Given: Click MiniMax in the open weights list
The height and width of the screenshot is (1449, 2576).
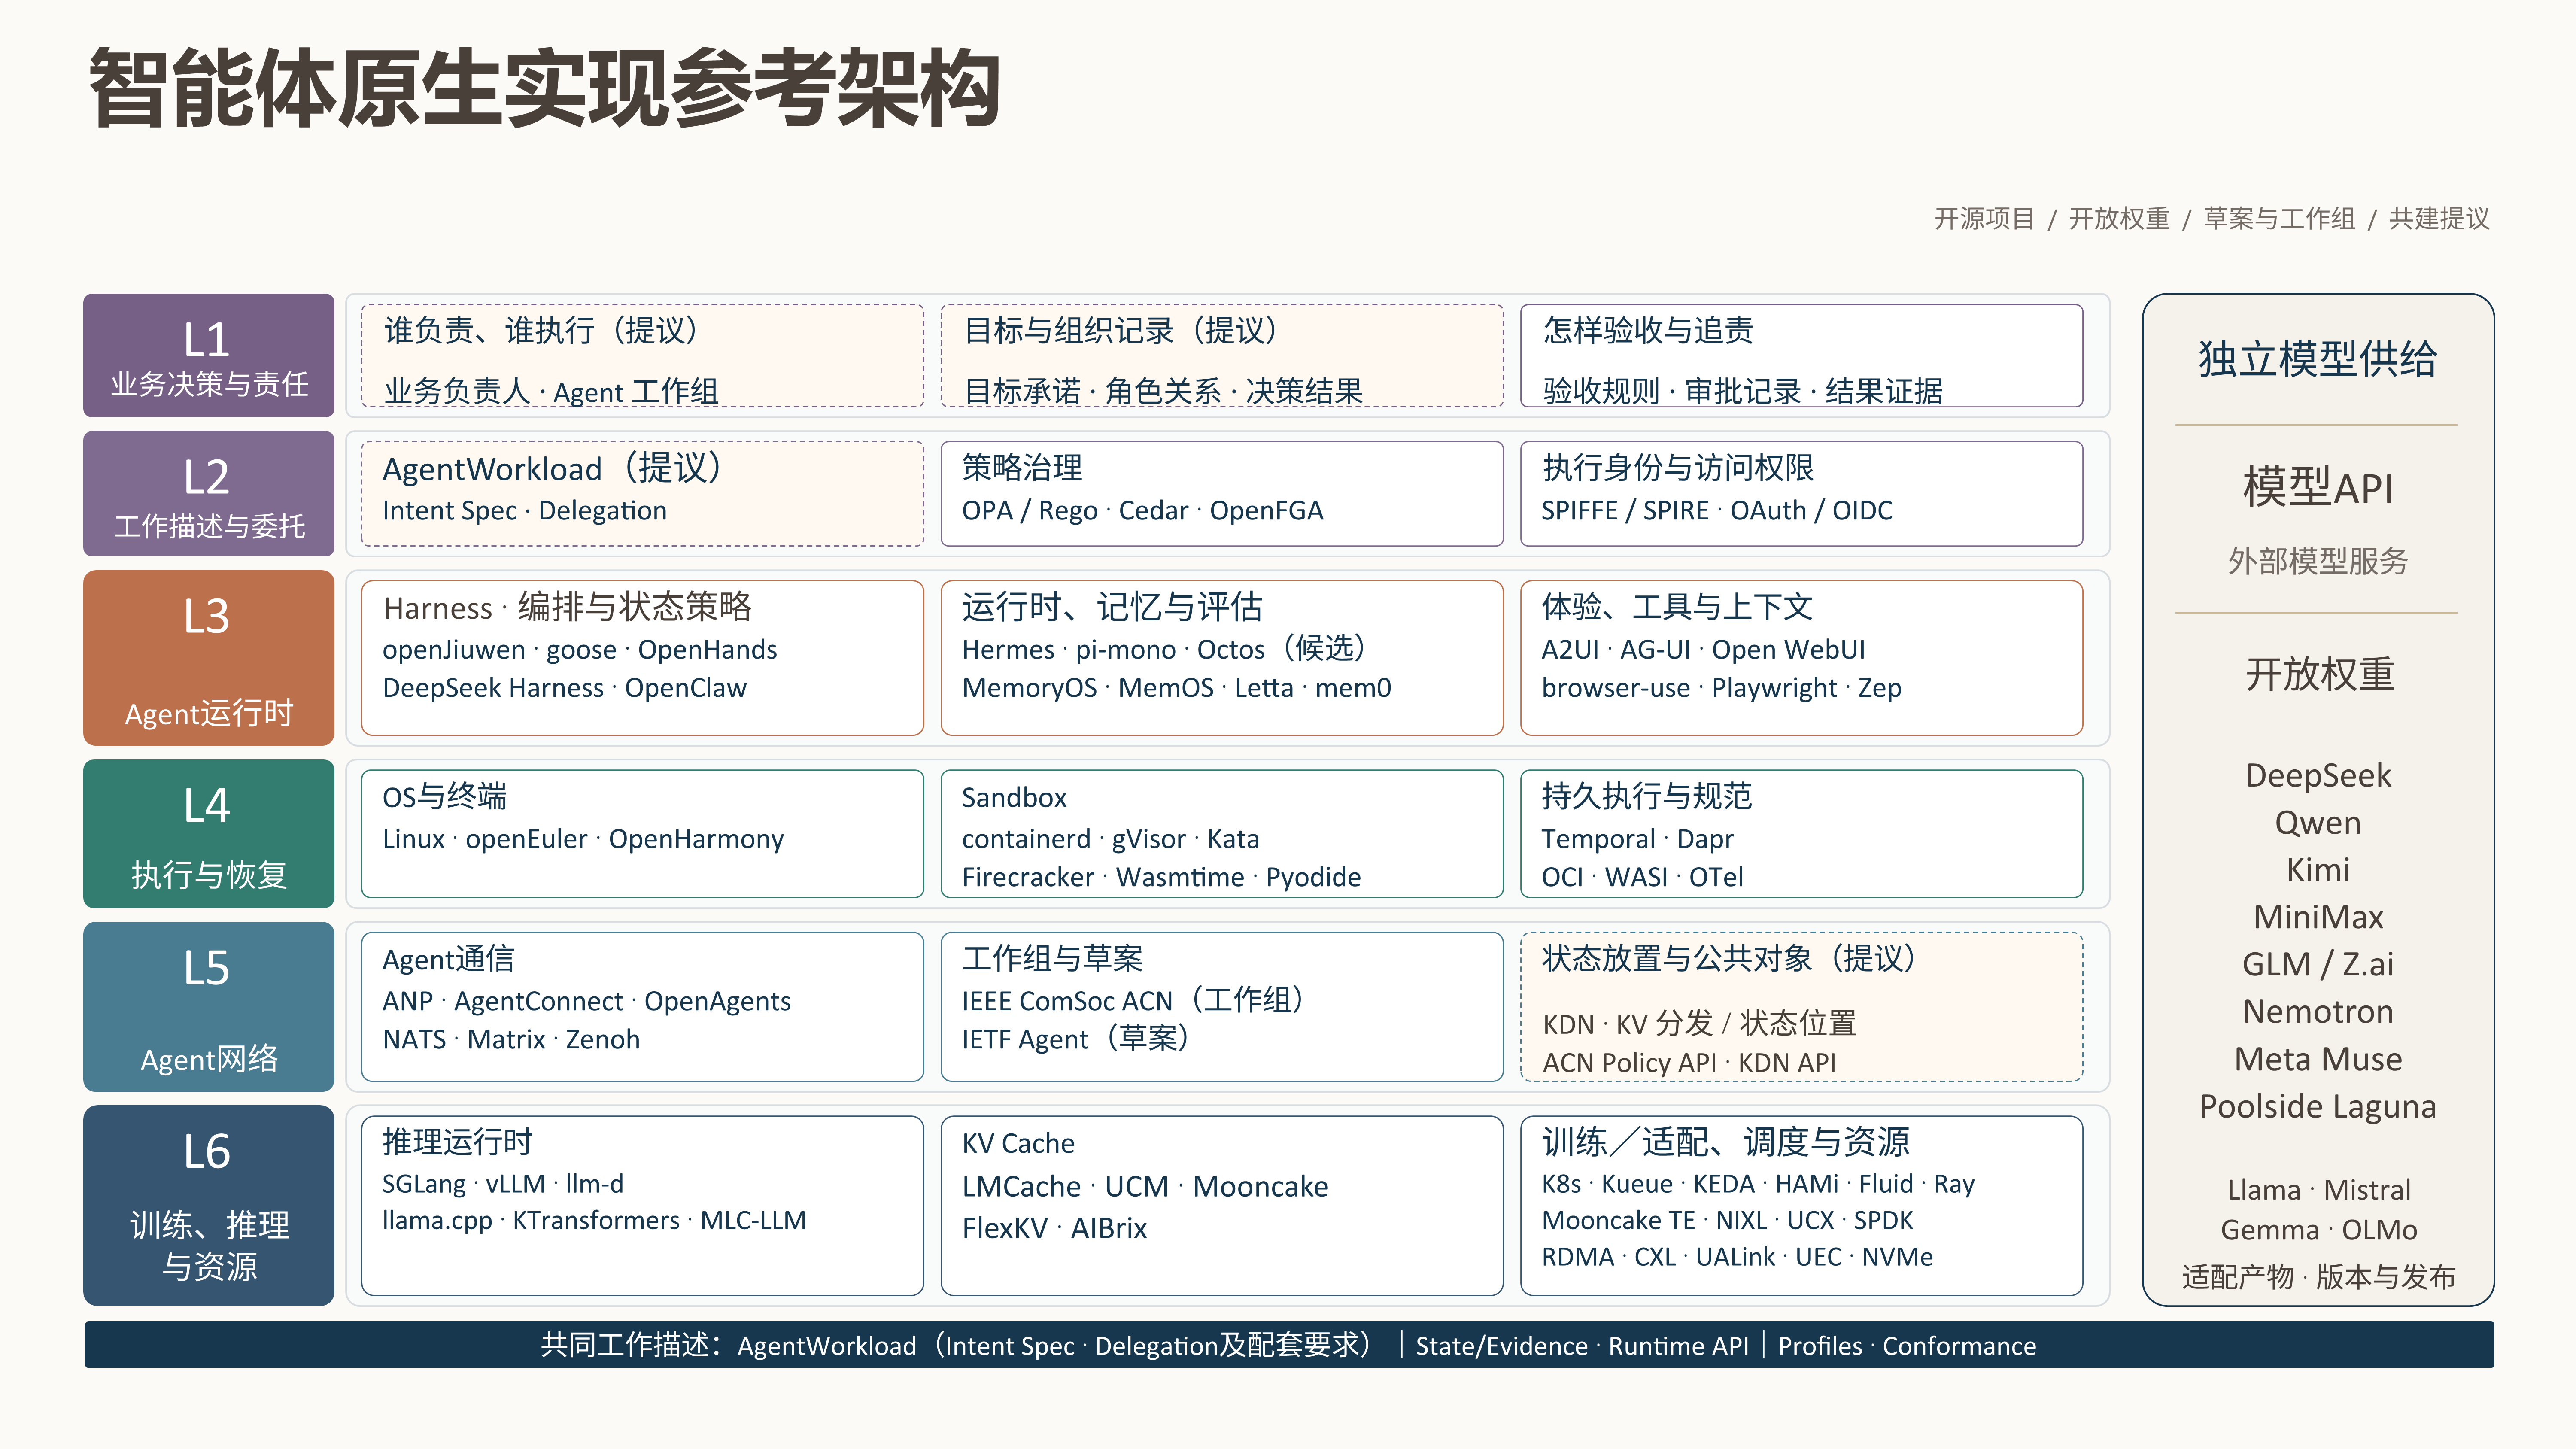Looking at the screenshot, I should click(2318, 917).
